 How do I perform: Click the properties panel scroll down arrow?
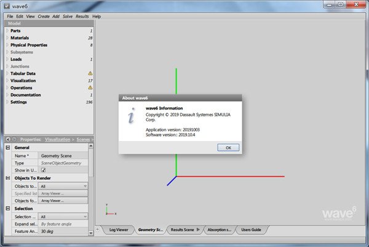click(x=91, y=233)
